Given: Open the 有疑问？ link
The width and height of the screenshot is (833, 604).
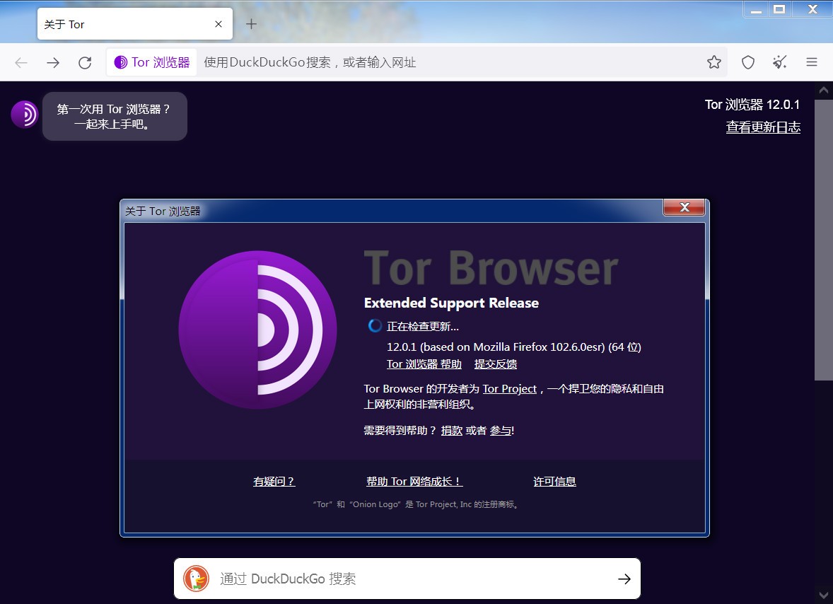Looking at the screenshot, I should pos(274,481).
